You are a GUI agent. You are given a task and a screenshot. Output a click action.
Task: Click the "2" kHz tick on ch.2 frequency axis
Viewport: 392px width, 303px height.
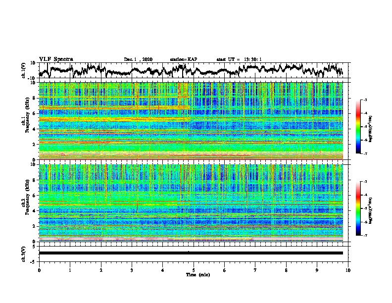(x=34, y=226)
